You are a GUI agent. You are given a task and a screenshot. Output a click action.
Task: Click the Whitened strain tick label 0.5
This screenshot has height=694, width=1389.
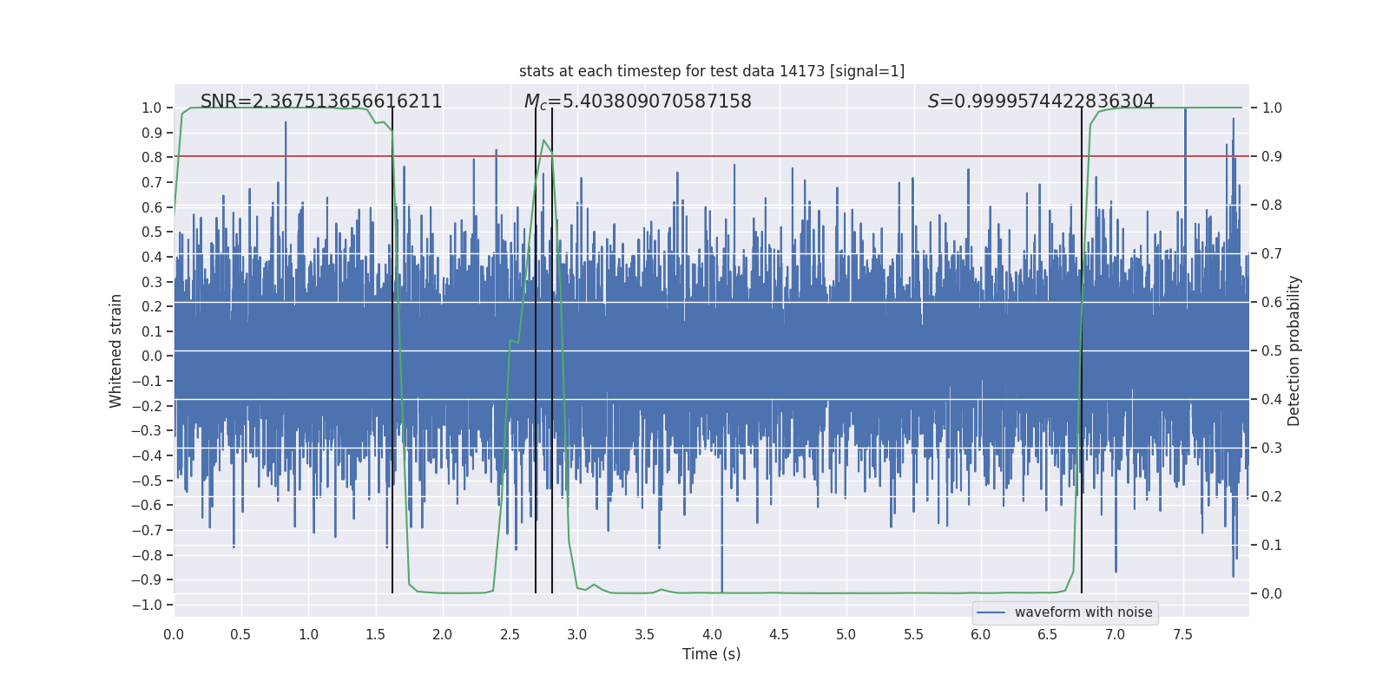(x=152, y=232)
